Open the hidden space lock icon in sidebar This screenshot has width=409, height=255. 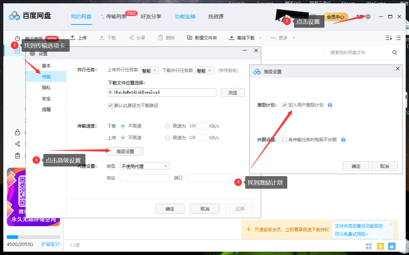17,132
